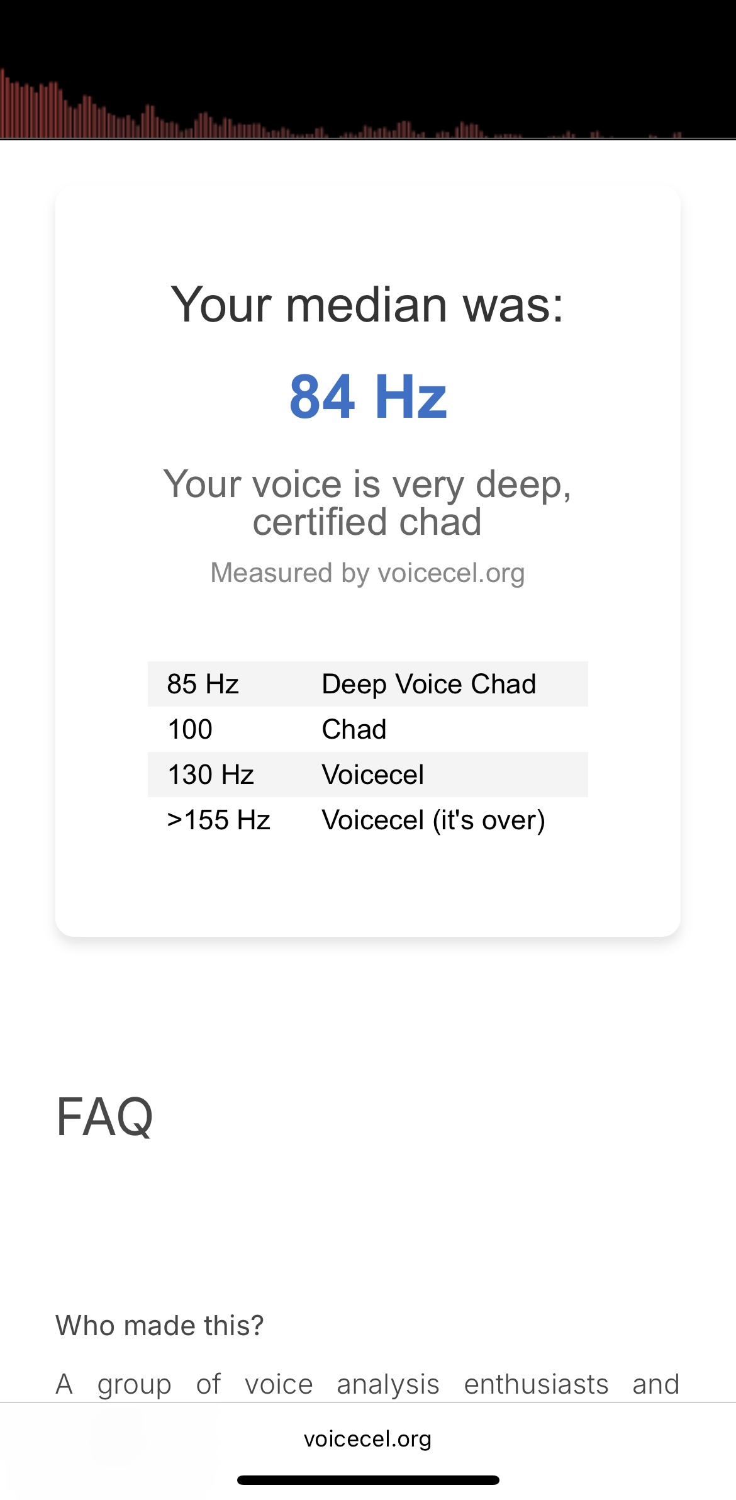The height and width of the screenshot is (1500, 736).
Task: Select the 100 frequency cell
Action: coord(190,729)
